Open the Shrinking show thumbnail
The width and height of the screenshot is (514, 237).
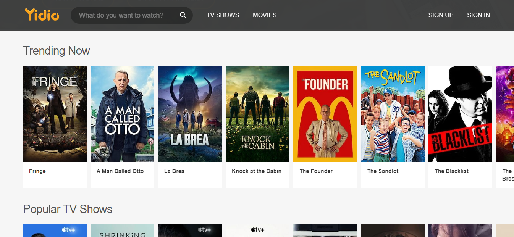coord(122,231)
